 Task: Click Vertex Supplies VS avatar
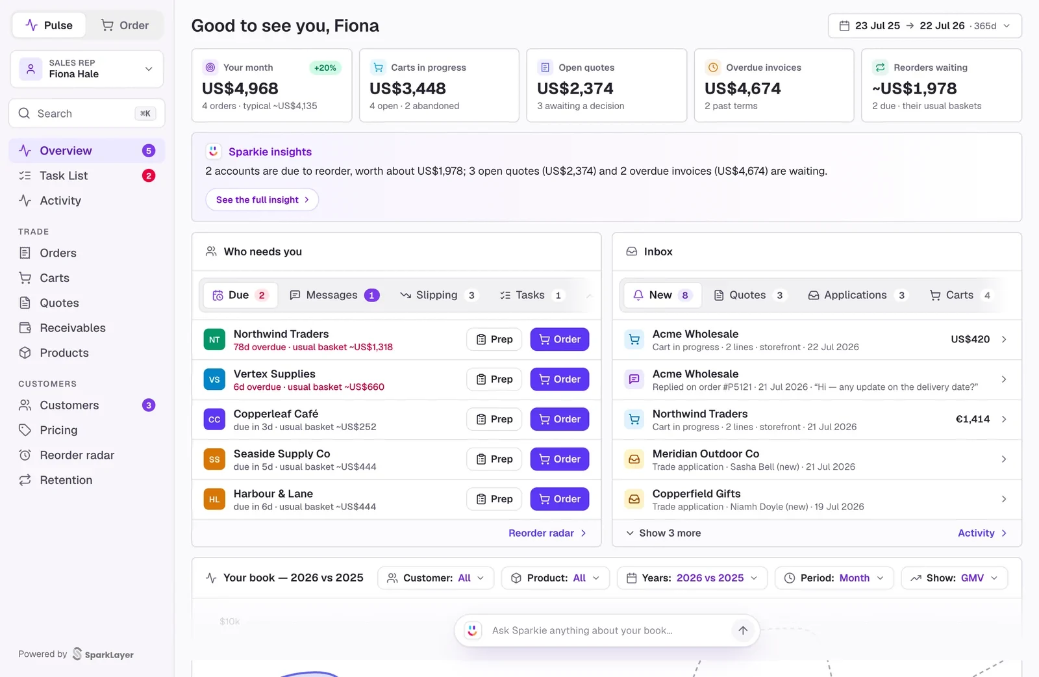point(214,379)
